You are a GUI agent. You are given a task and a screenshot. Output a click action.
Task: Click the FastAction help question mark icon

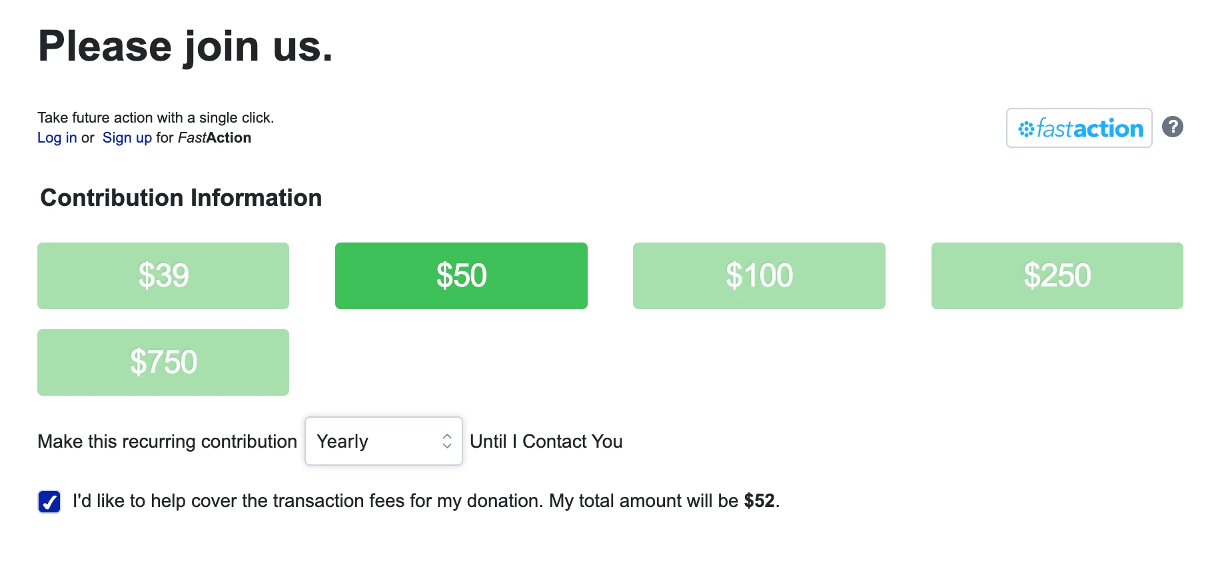pos(1172,127)
